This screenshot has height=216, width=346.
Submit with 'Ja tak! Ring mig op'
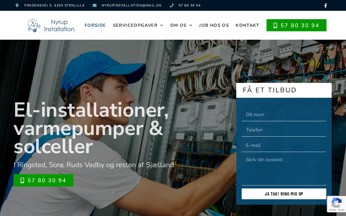coord(284,194)
